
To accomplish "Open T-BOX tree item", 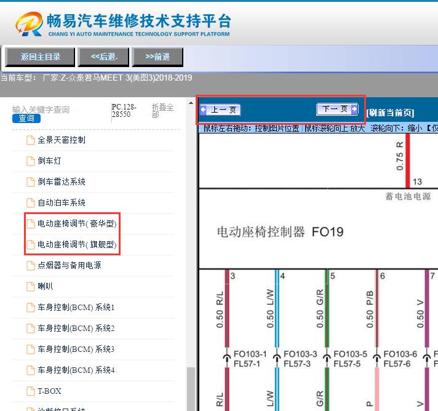I will 49,391.
